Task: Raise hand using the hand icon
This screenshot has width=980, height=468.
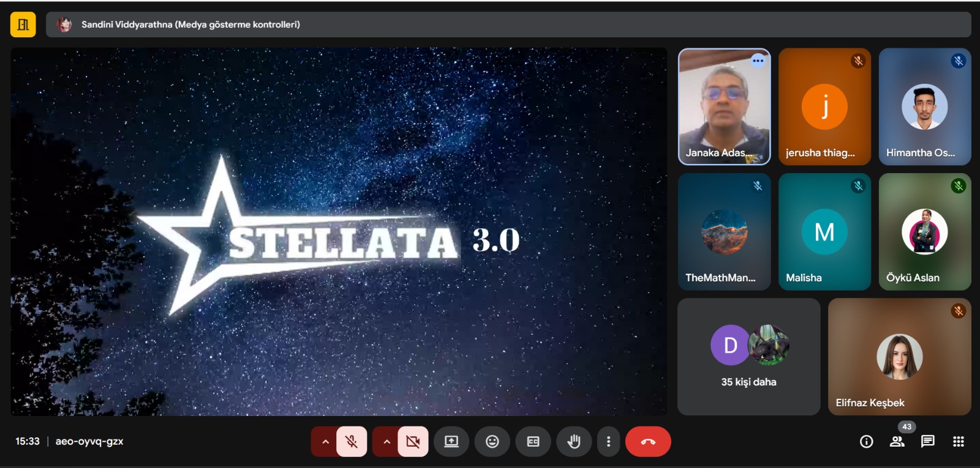Action: pyautogui.click(x=573, y=442)
